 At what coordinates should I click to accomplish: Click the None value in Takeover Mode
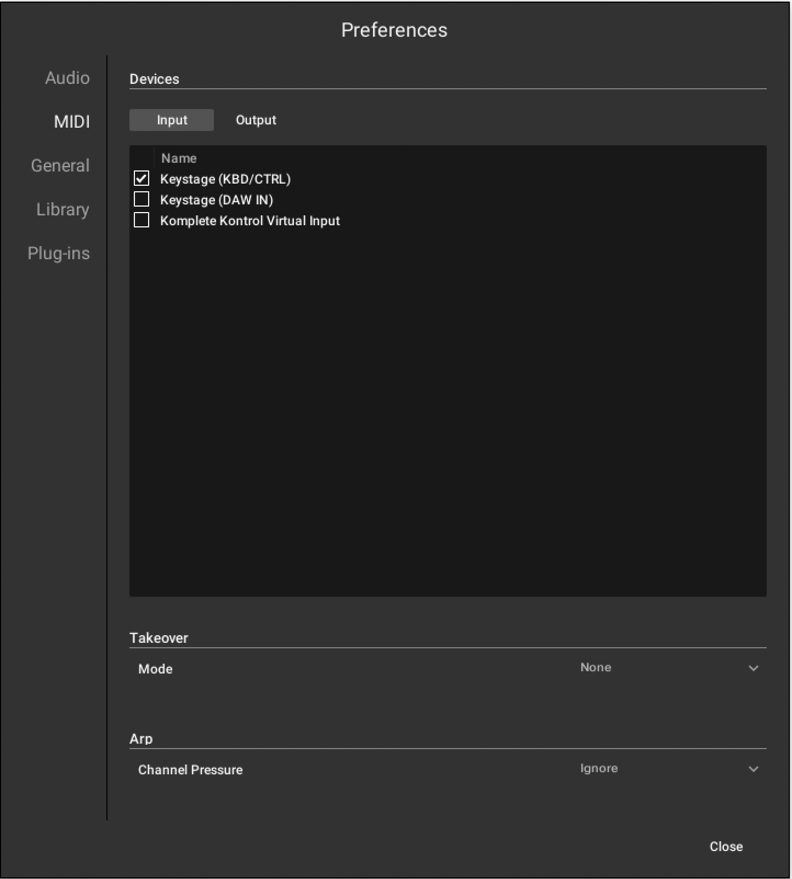point(596,667)
